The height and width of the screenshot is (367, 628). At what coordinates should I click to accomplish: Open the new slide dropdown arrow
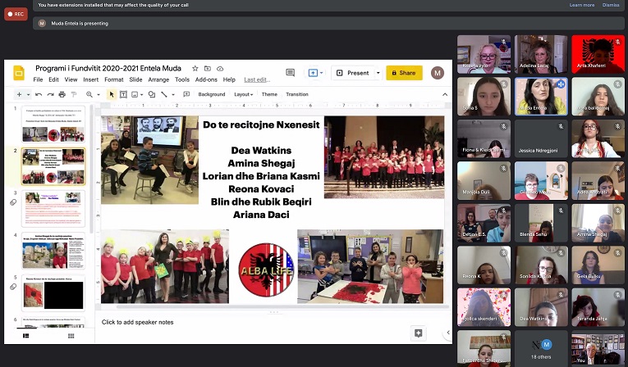coord(28,94)
